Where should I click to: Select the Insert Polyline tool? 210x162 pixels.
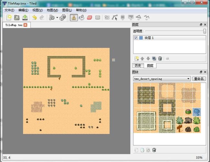[x=147, y=17]
